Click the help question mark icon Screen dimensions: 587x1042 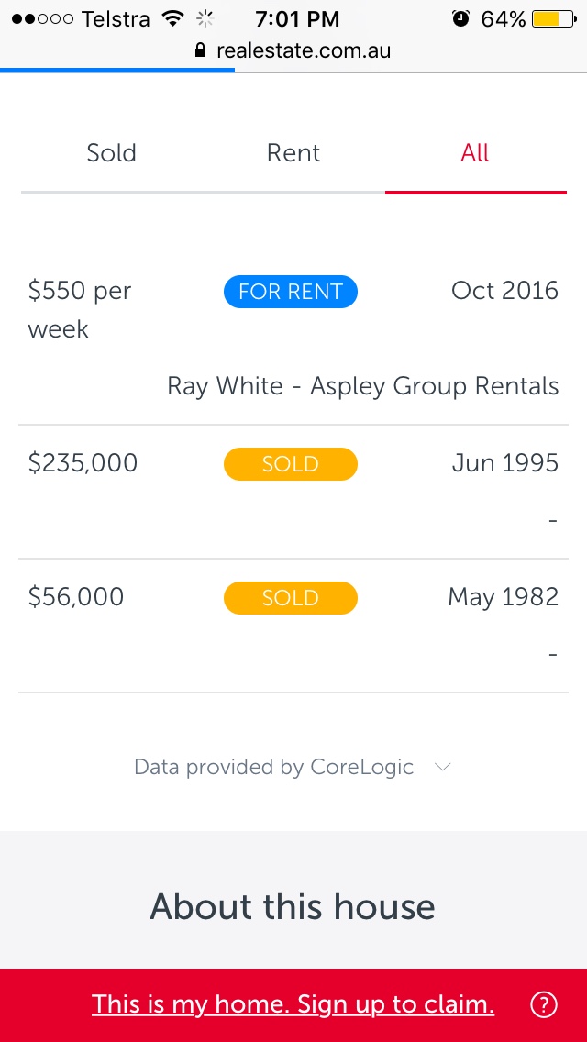tap(544, 1005)
